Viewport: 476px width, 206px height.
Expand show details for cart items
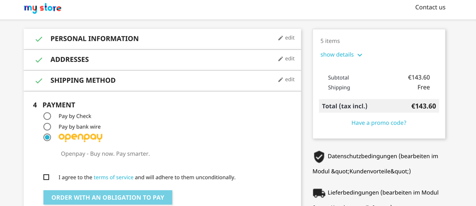(337, 55)
